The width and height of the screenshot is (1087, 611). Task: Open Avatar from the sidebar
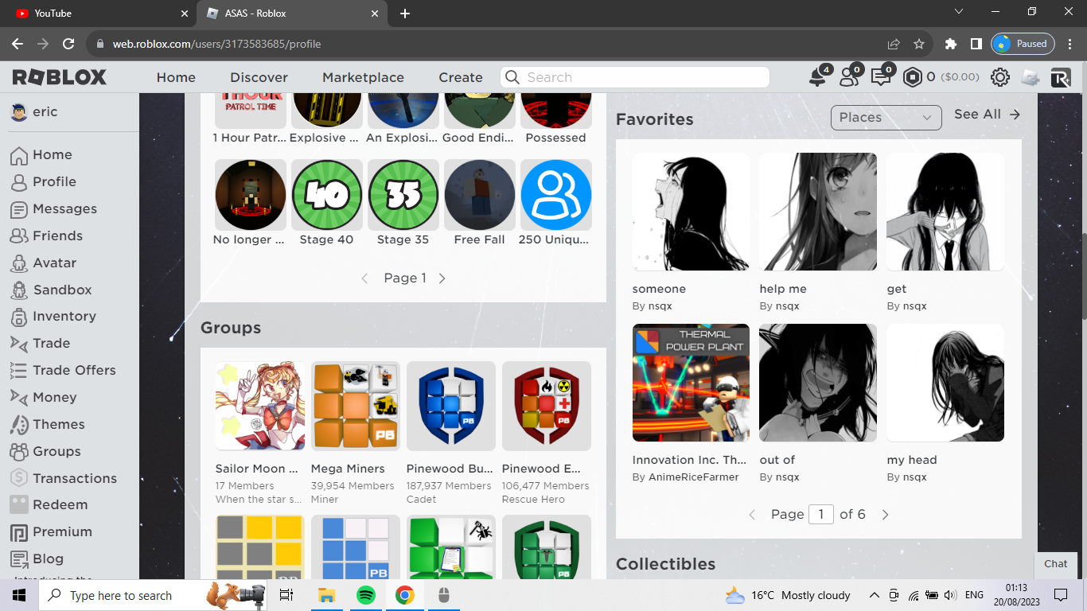coord(54,263)
